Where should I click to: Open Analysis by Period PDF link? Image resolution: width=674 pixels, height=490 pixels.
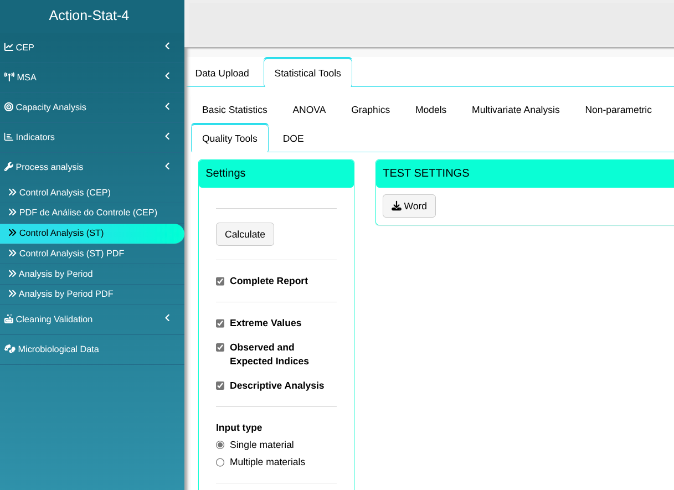pyautogui.click(x=66, y=294)
